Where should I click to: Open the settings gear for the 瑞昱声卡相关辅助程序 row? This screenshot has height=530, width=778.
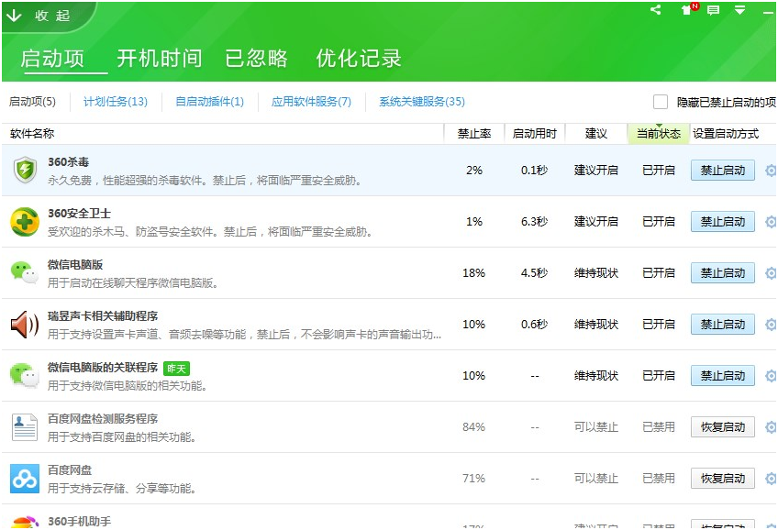pyautogui.click(x=771, y=325)
